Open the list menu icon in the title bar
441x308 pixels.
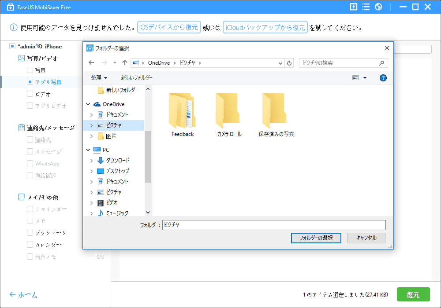(366, 7)
